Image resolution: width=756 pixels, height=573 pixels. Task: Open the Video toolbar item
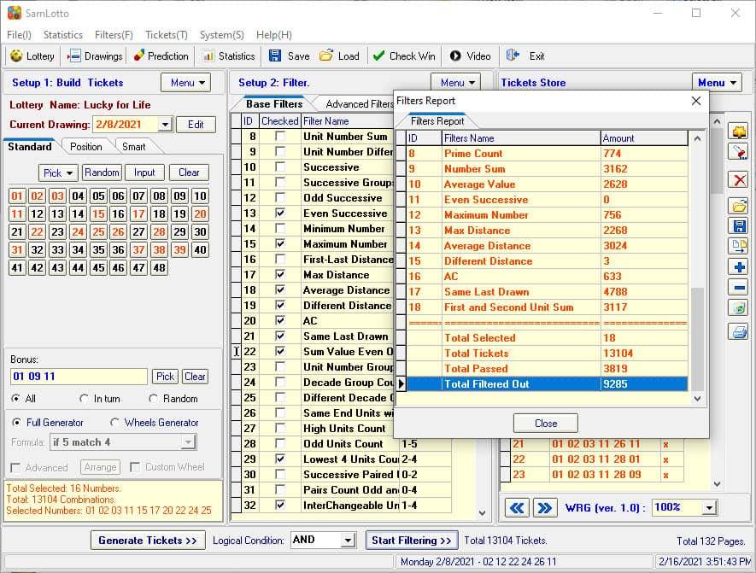[470, 56]
